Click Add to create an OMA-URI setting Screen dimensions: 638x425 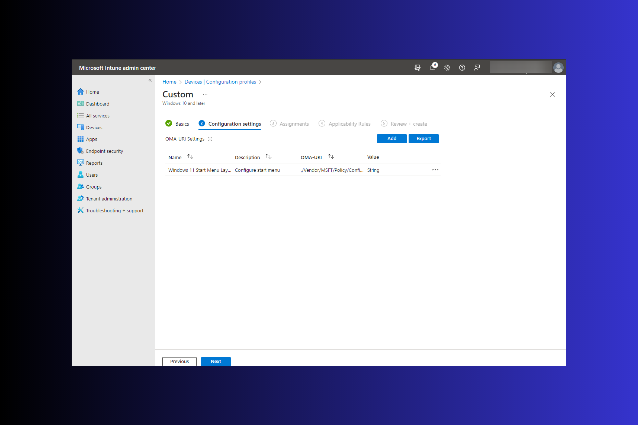391,138
